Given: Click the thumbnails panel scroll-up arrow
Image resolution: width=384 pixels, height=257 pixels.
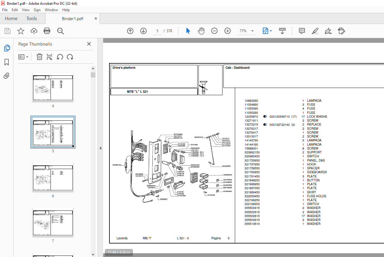Looking at the screenshot, I should [93, 69].
